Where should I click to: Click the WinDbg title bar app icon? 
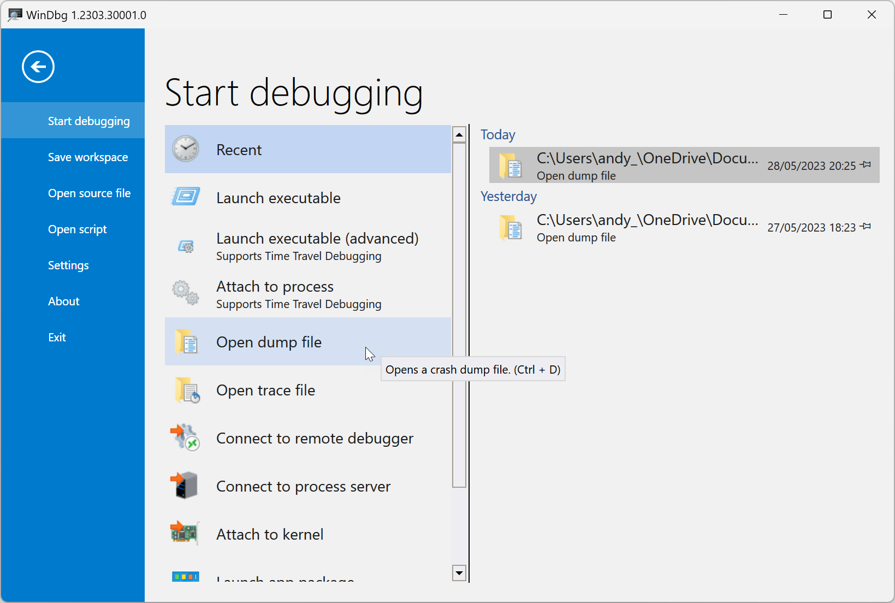(x=15, y=15)
